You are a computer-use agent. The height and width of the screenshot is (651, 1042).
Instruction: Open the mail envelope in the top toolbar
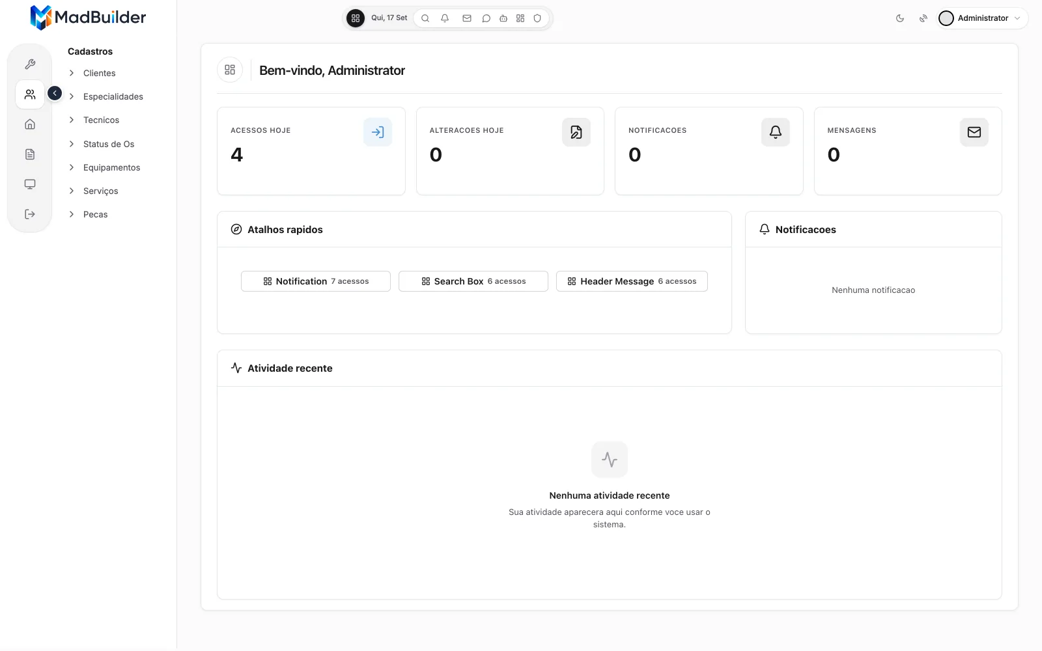[x=467, y=18]
